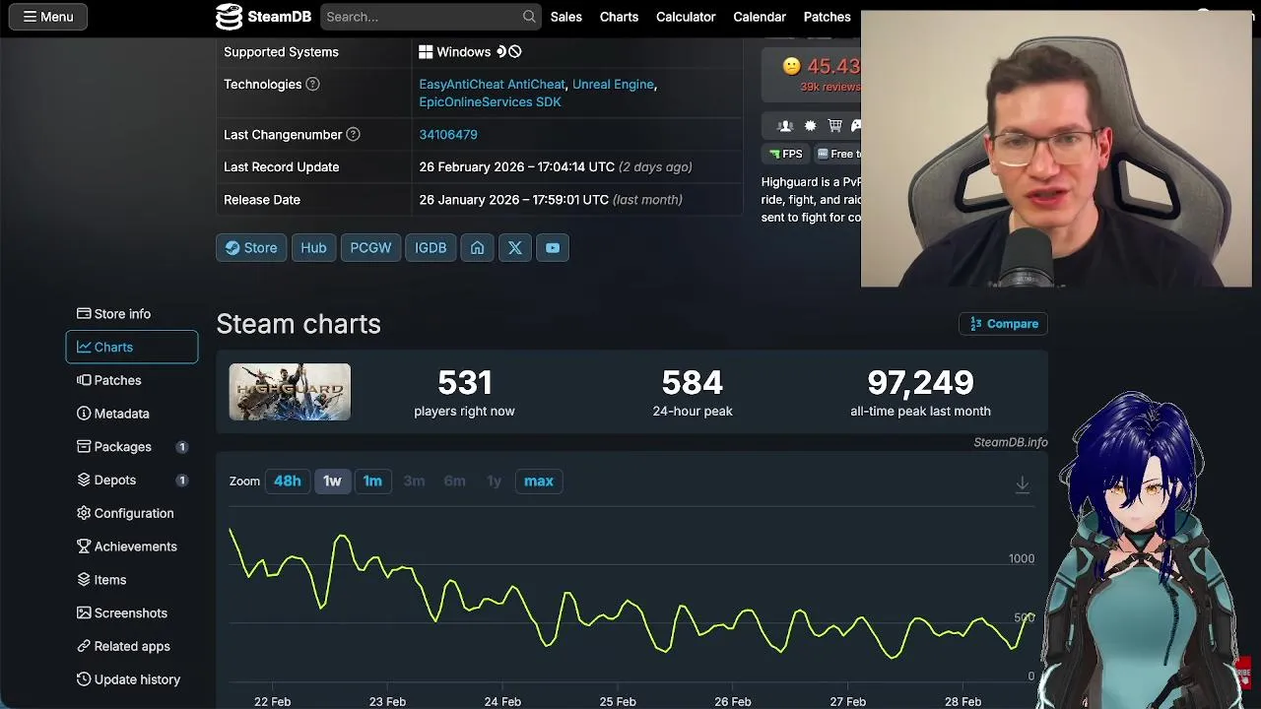Set chart zoom to 1w

click(332, 482)
